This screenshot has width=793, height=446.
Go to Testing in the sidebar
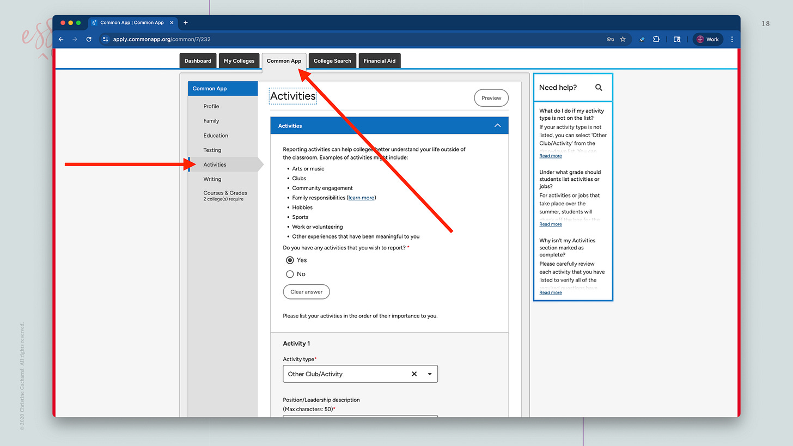tap(212, 150)
